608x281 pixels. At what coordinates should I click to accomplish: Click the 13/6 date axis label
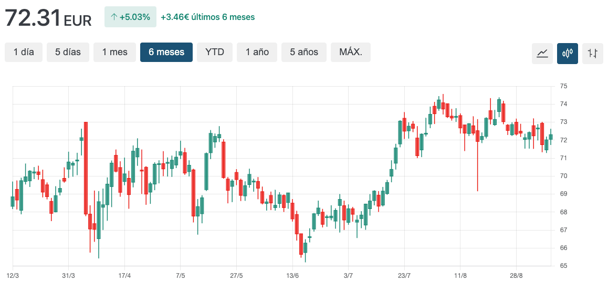292,275
